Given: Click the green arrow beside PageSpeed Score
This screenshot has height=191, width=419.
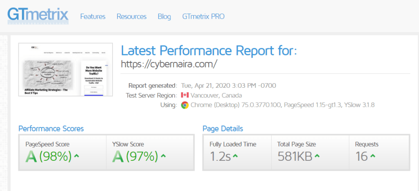Looking at the screenshot, I should 77,156.
